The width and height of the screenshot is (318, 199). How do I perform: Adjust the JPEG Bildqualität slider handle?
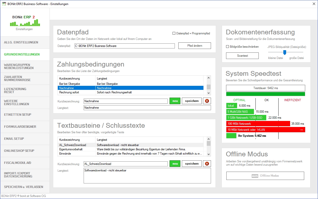(285, 52)
